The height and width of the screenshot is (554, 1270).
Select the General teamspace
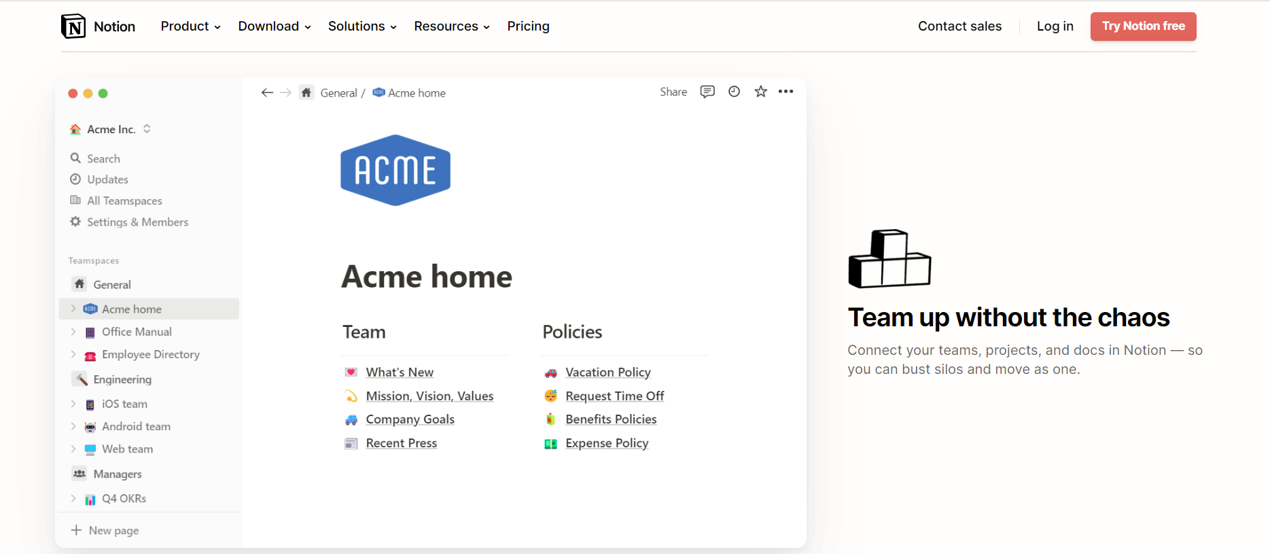[x=102, y=284]
